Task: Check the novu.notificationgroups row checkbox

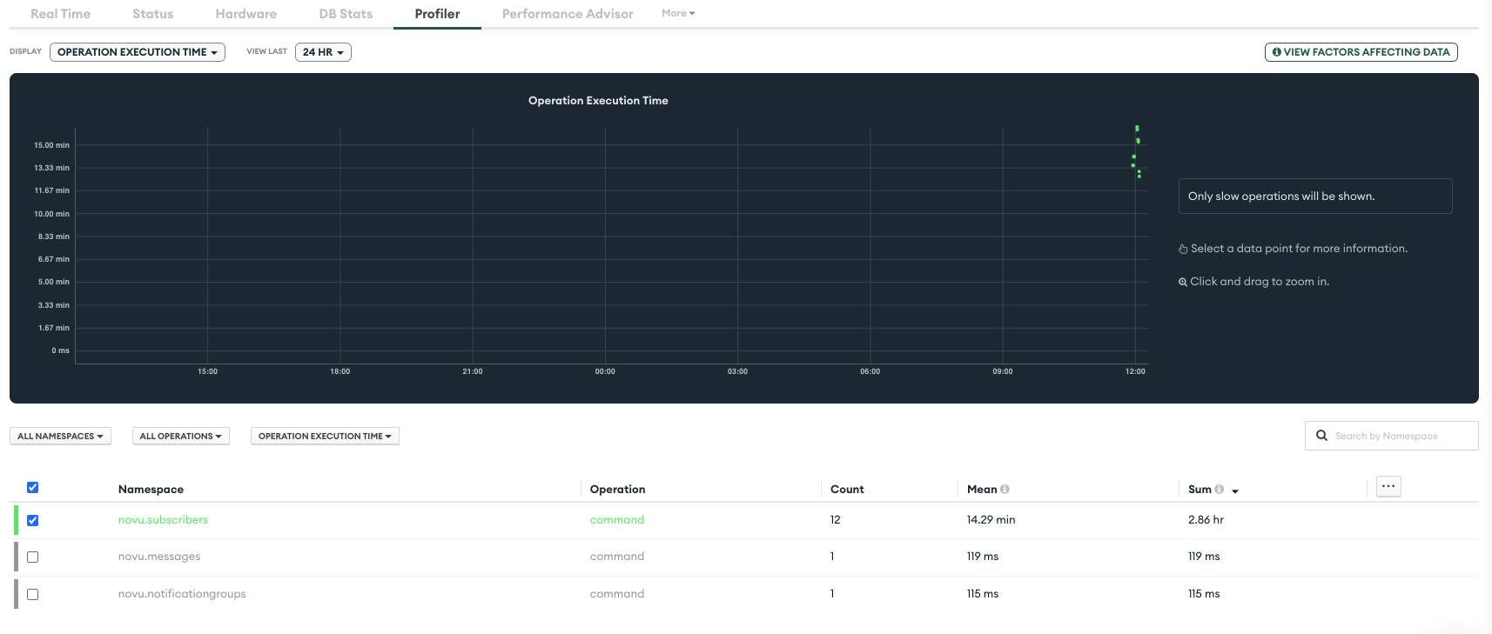Action: click(x=32, y=594)
